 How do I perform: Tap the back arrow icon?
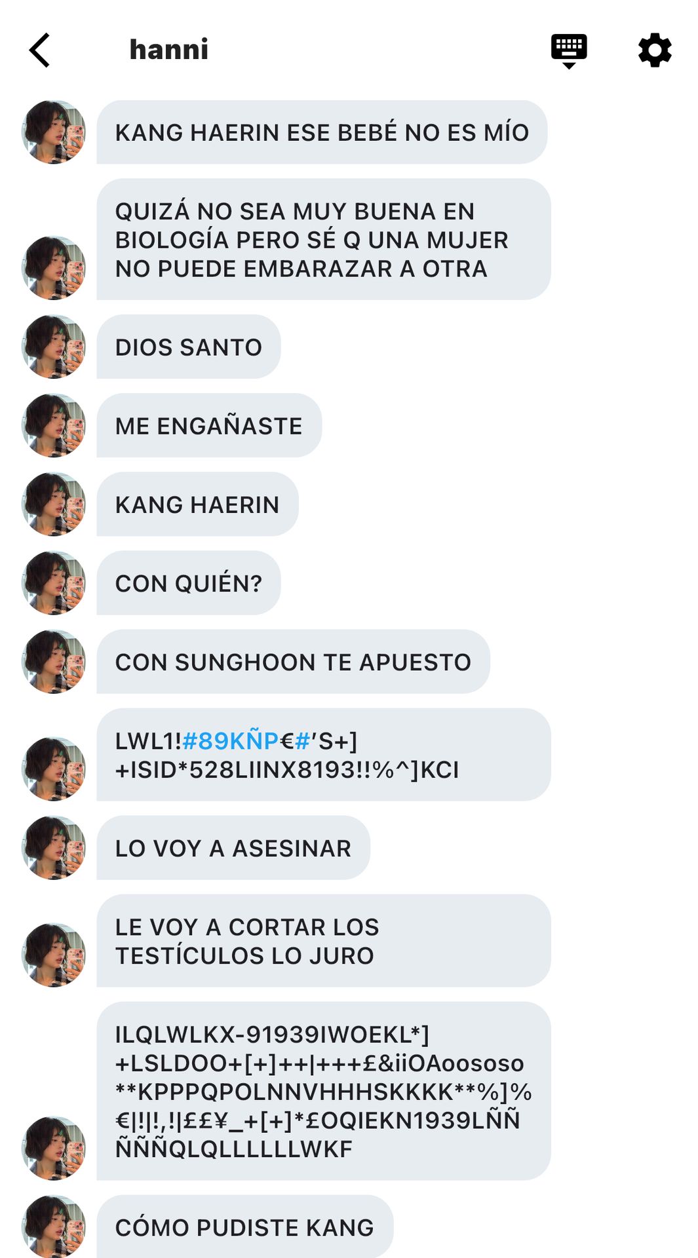tap(39, 50)
